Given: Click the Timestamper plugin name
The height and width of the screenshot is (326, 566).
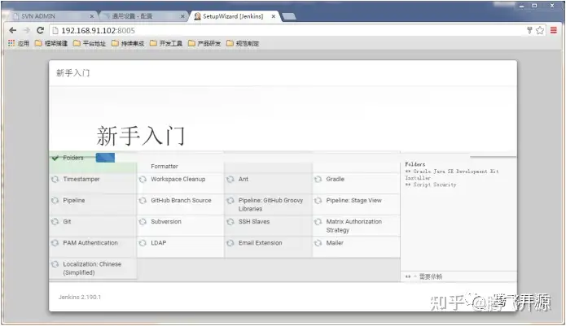Looking at the screenshot, I should click(81, 179).
